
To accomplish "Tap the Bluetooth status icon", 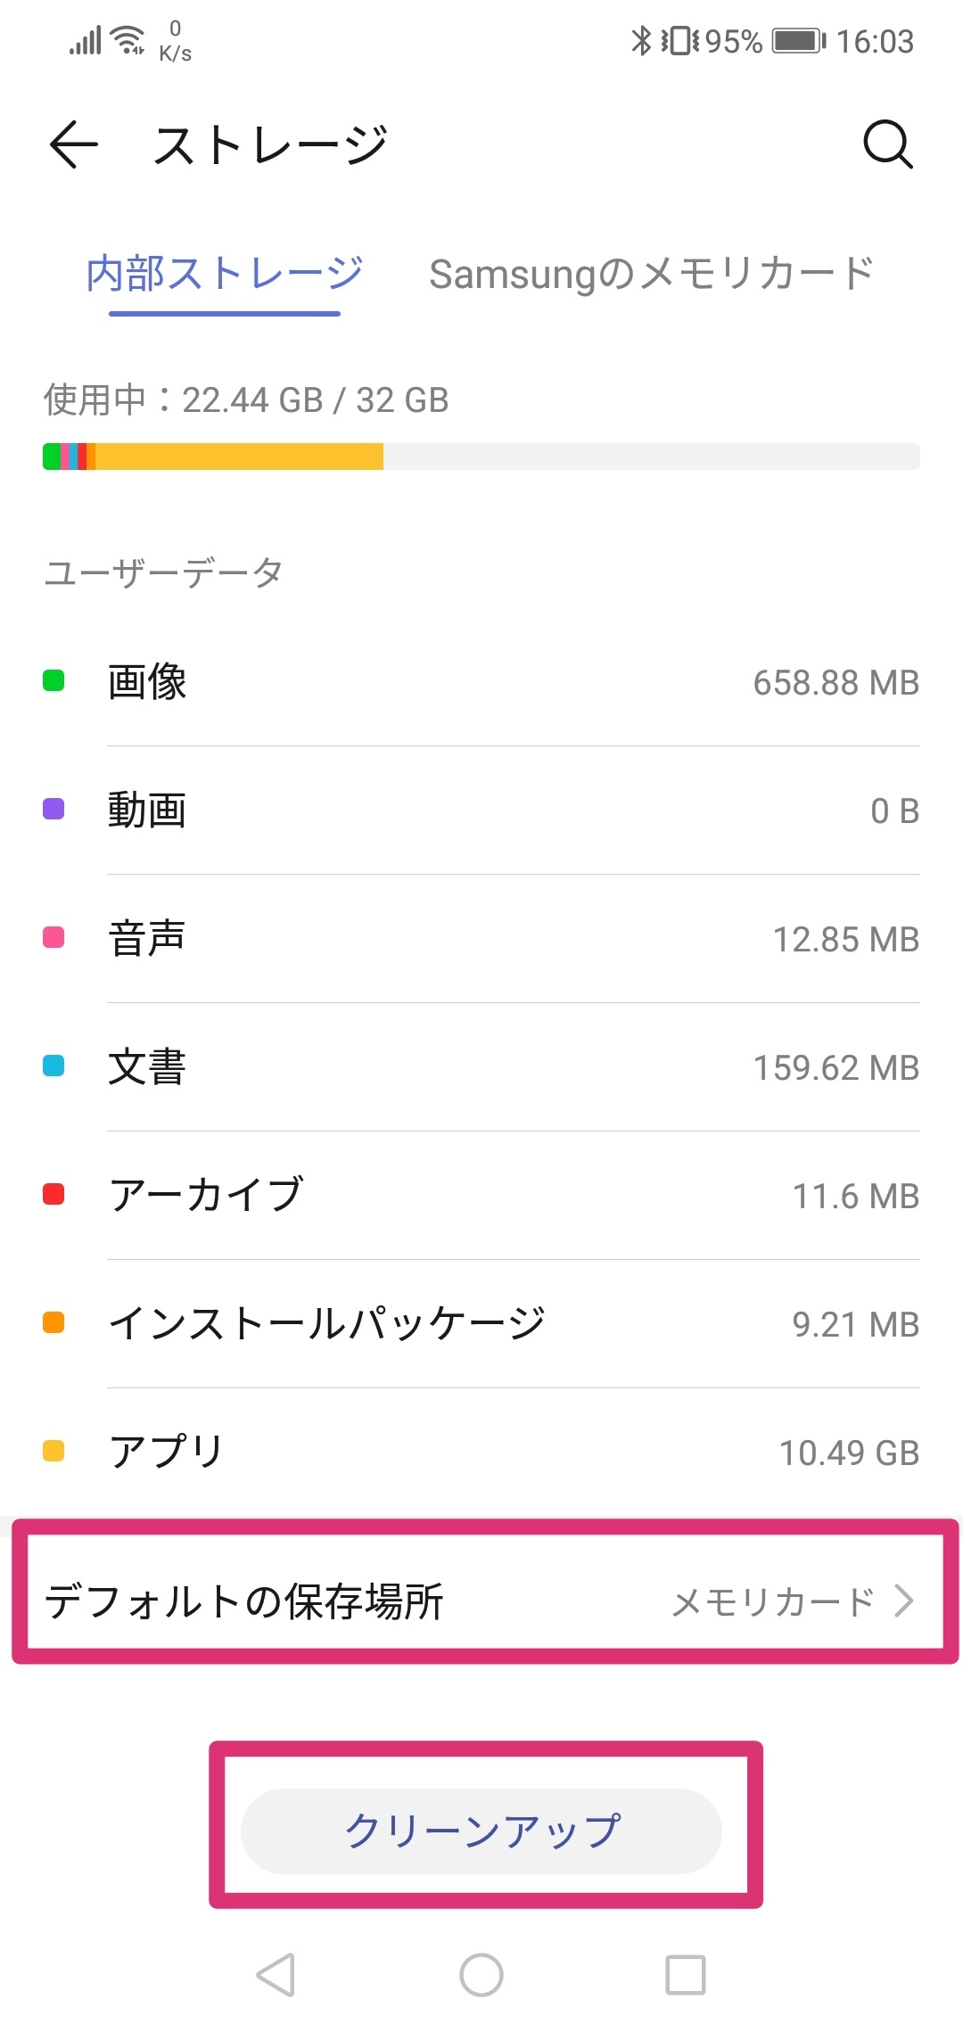I will tap(641, 41).
